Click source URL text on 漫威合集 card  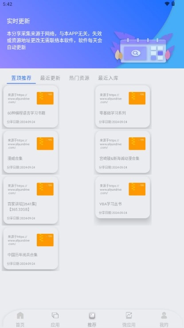pyautogui.click(x=19, y=144)
